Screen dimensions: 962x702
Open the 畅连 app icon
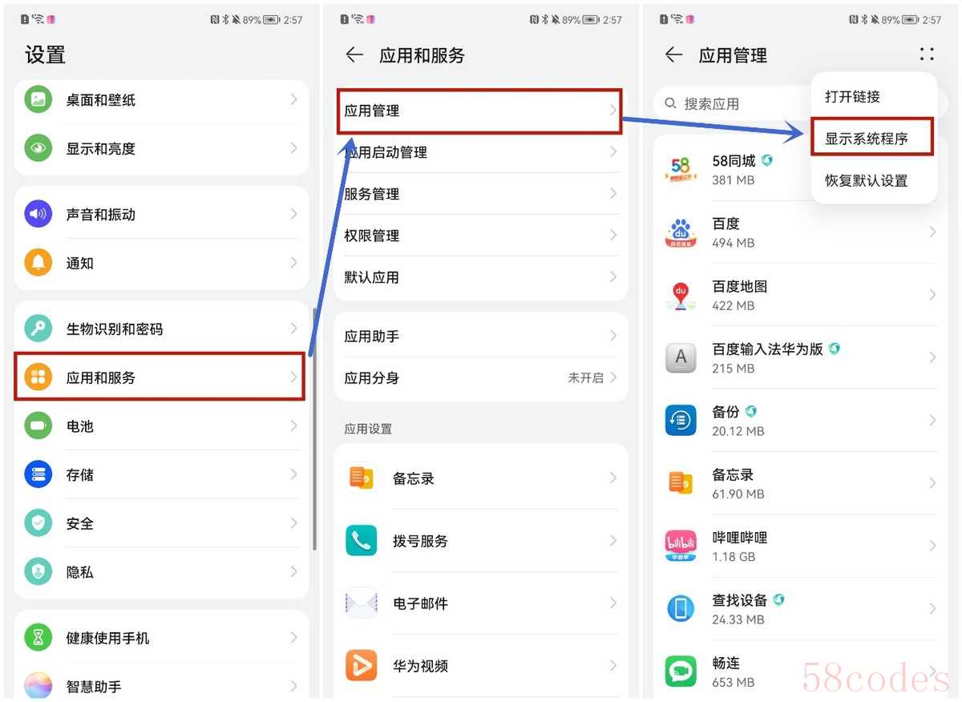tap(681, 672)
